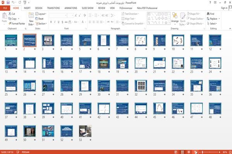Switch to the SLIDE SHOW tab

coord(88,8)
